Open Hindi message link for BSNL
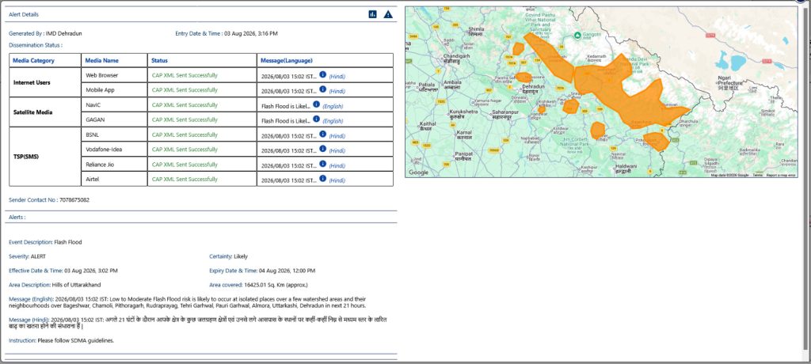 (x=337, y=136)
